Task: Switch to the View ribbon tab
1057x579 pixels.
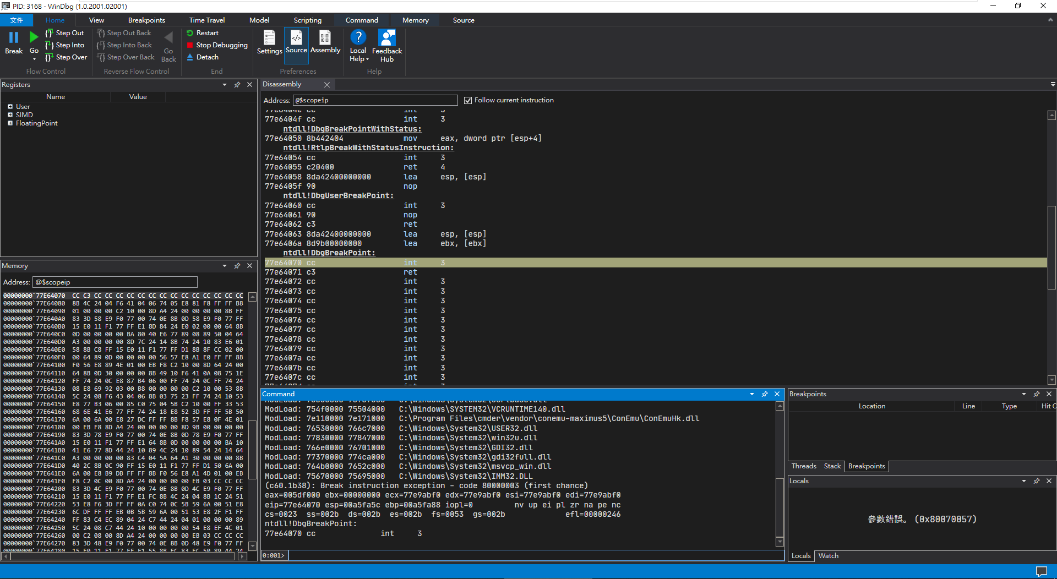Action: click(96, 20)
